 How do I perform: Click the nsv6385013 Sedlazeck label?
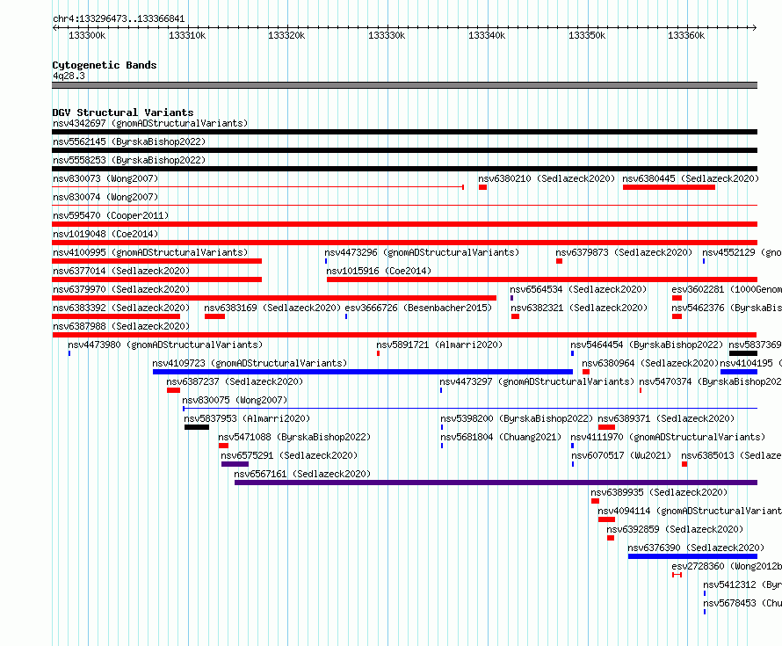[731, 455]
